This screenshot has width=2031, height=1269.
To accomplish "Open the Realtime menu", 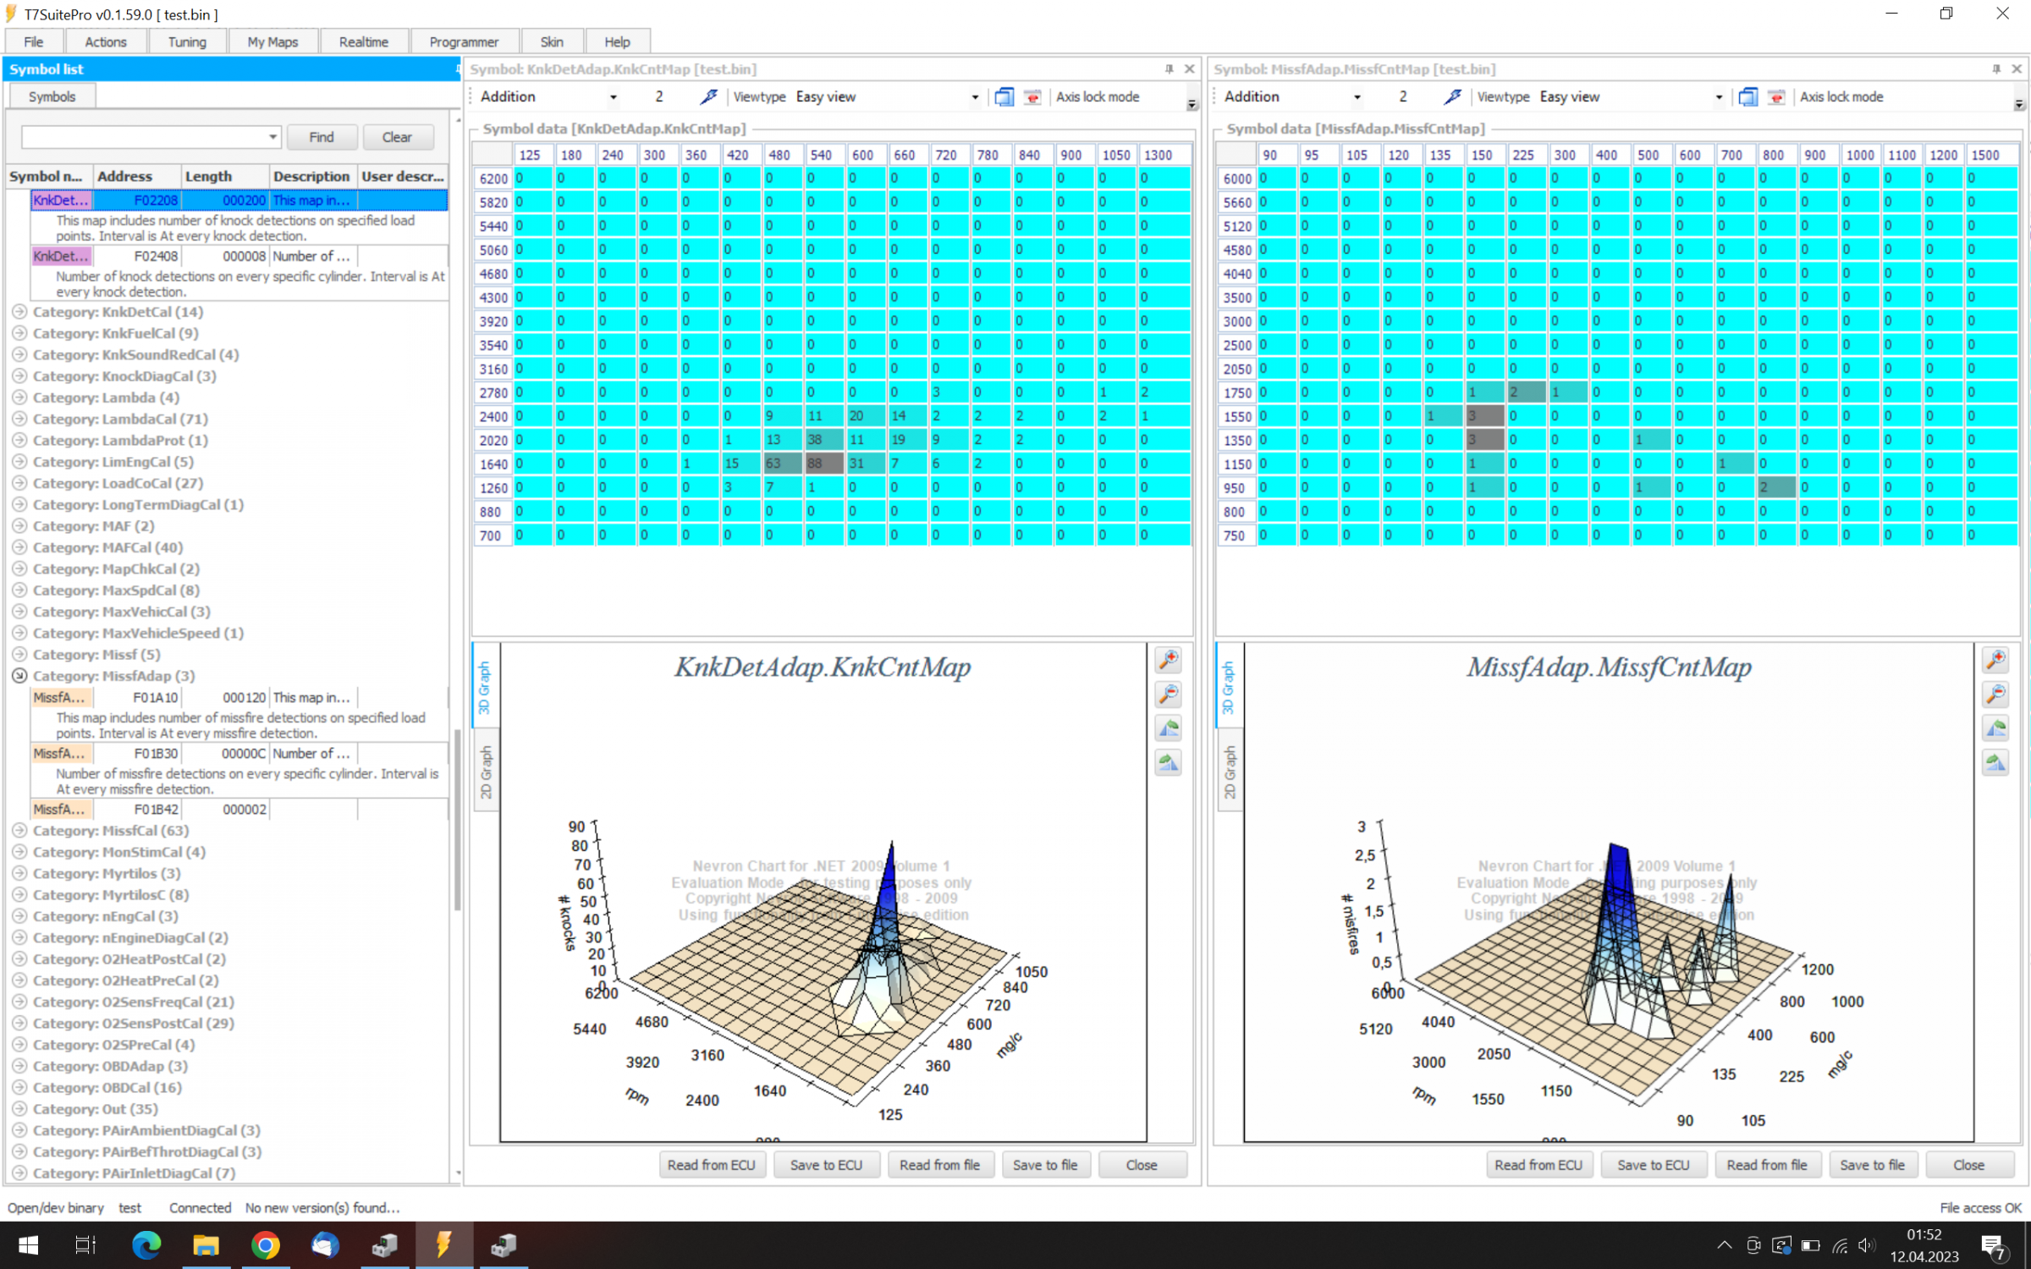I will click(363, 41).
